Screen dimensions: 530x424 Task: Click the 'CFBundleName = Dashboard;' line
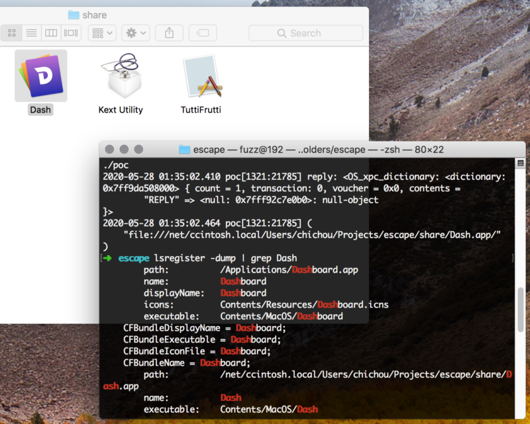[x=187, y=363]
